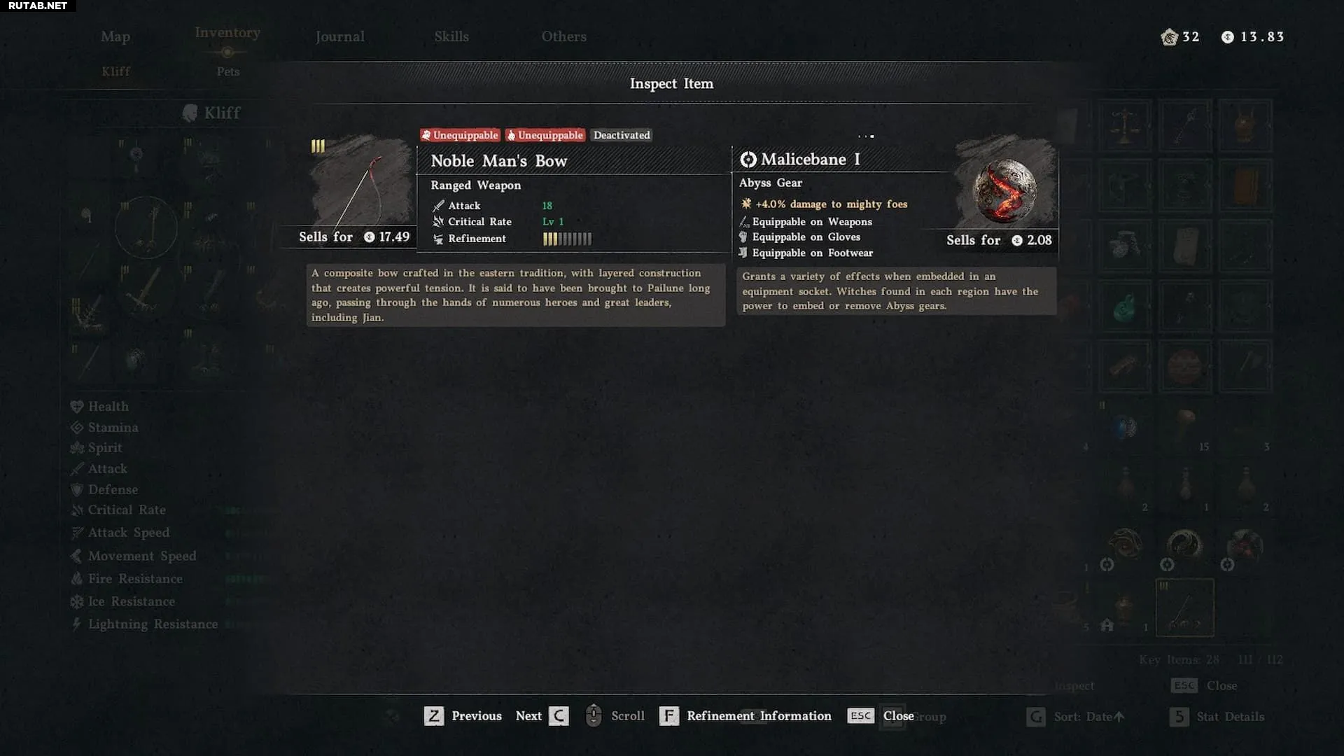Screen dimensions: 1344x756
Task: Click the C key Next icon
Action: [559, 715]
